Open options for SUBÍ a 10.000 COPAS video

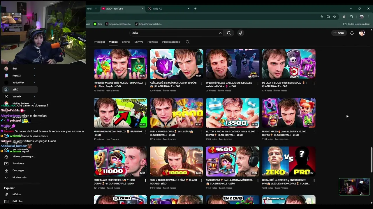(202, 181)
